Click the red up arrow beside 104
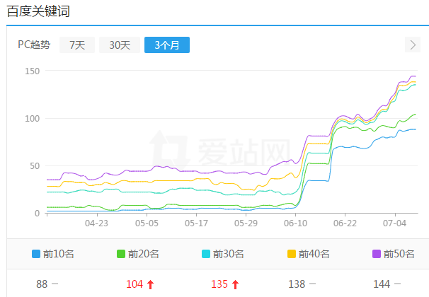429x297 pixels. coord(151,284)
